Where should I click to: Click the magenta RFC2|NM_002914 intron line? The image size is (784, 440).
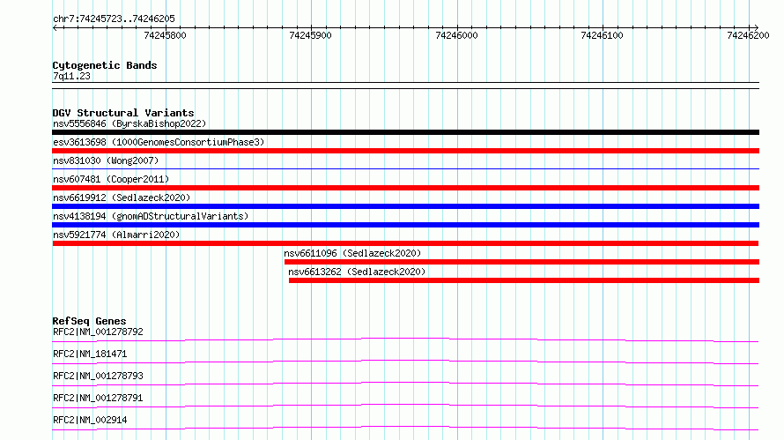tap(405, 428)
